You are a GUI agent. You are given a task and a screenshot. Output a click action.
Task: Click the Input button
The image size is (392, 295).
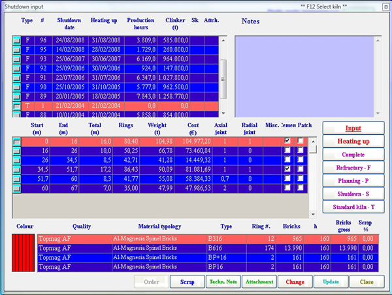(x=353, y=128)
